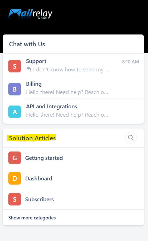Click the teal A API avatar icon
Image resolution: width=148 pixels, height=241 pixels.
[15, 112]
